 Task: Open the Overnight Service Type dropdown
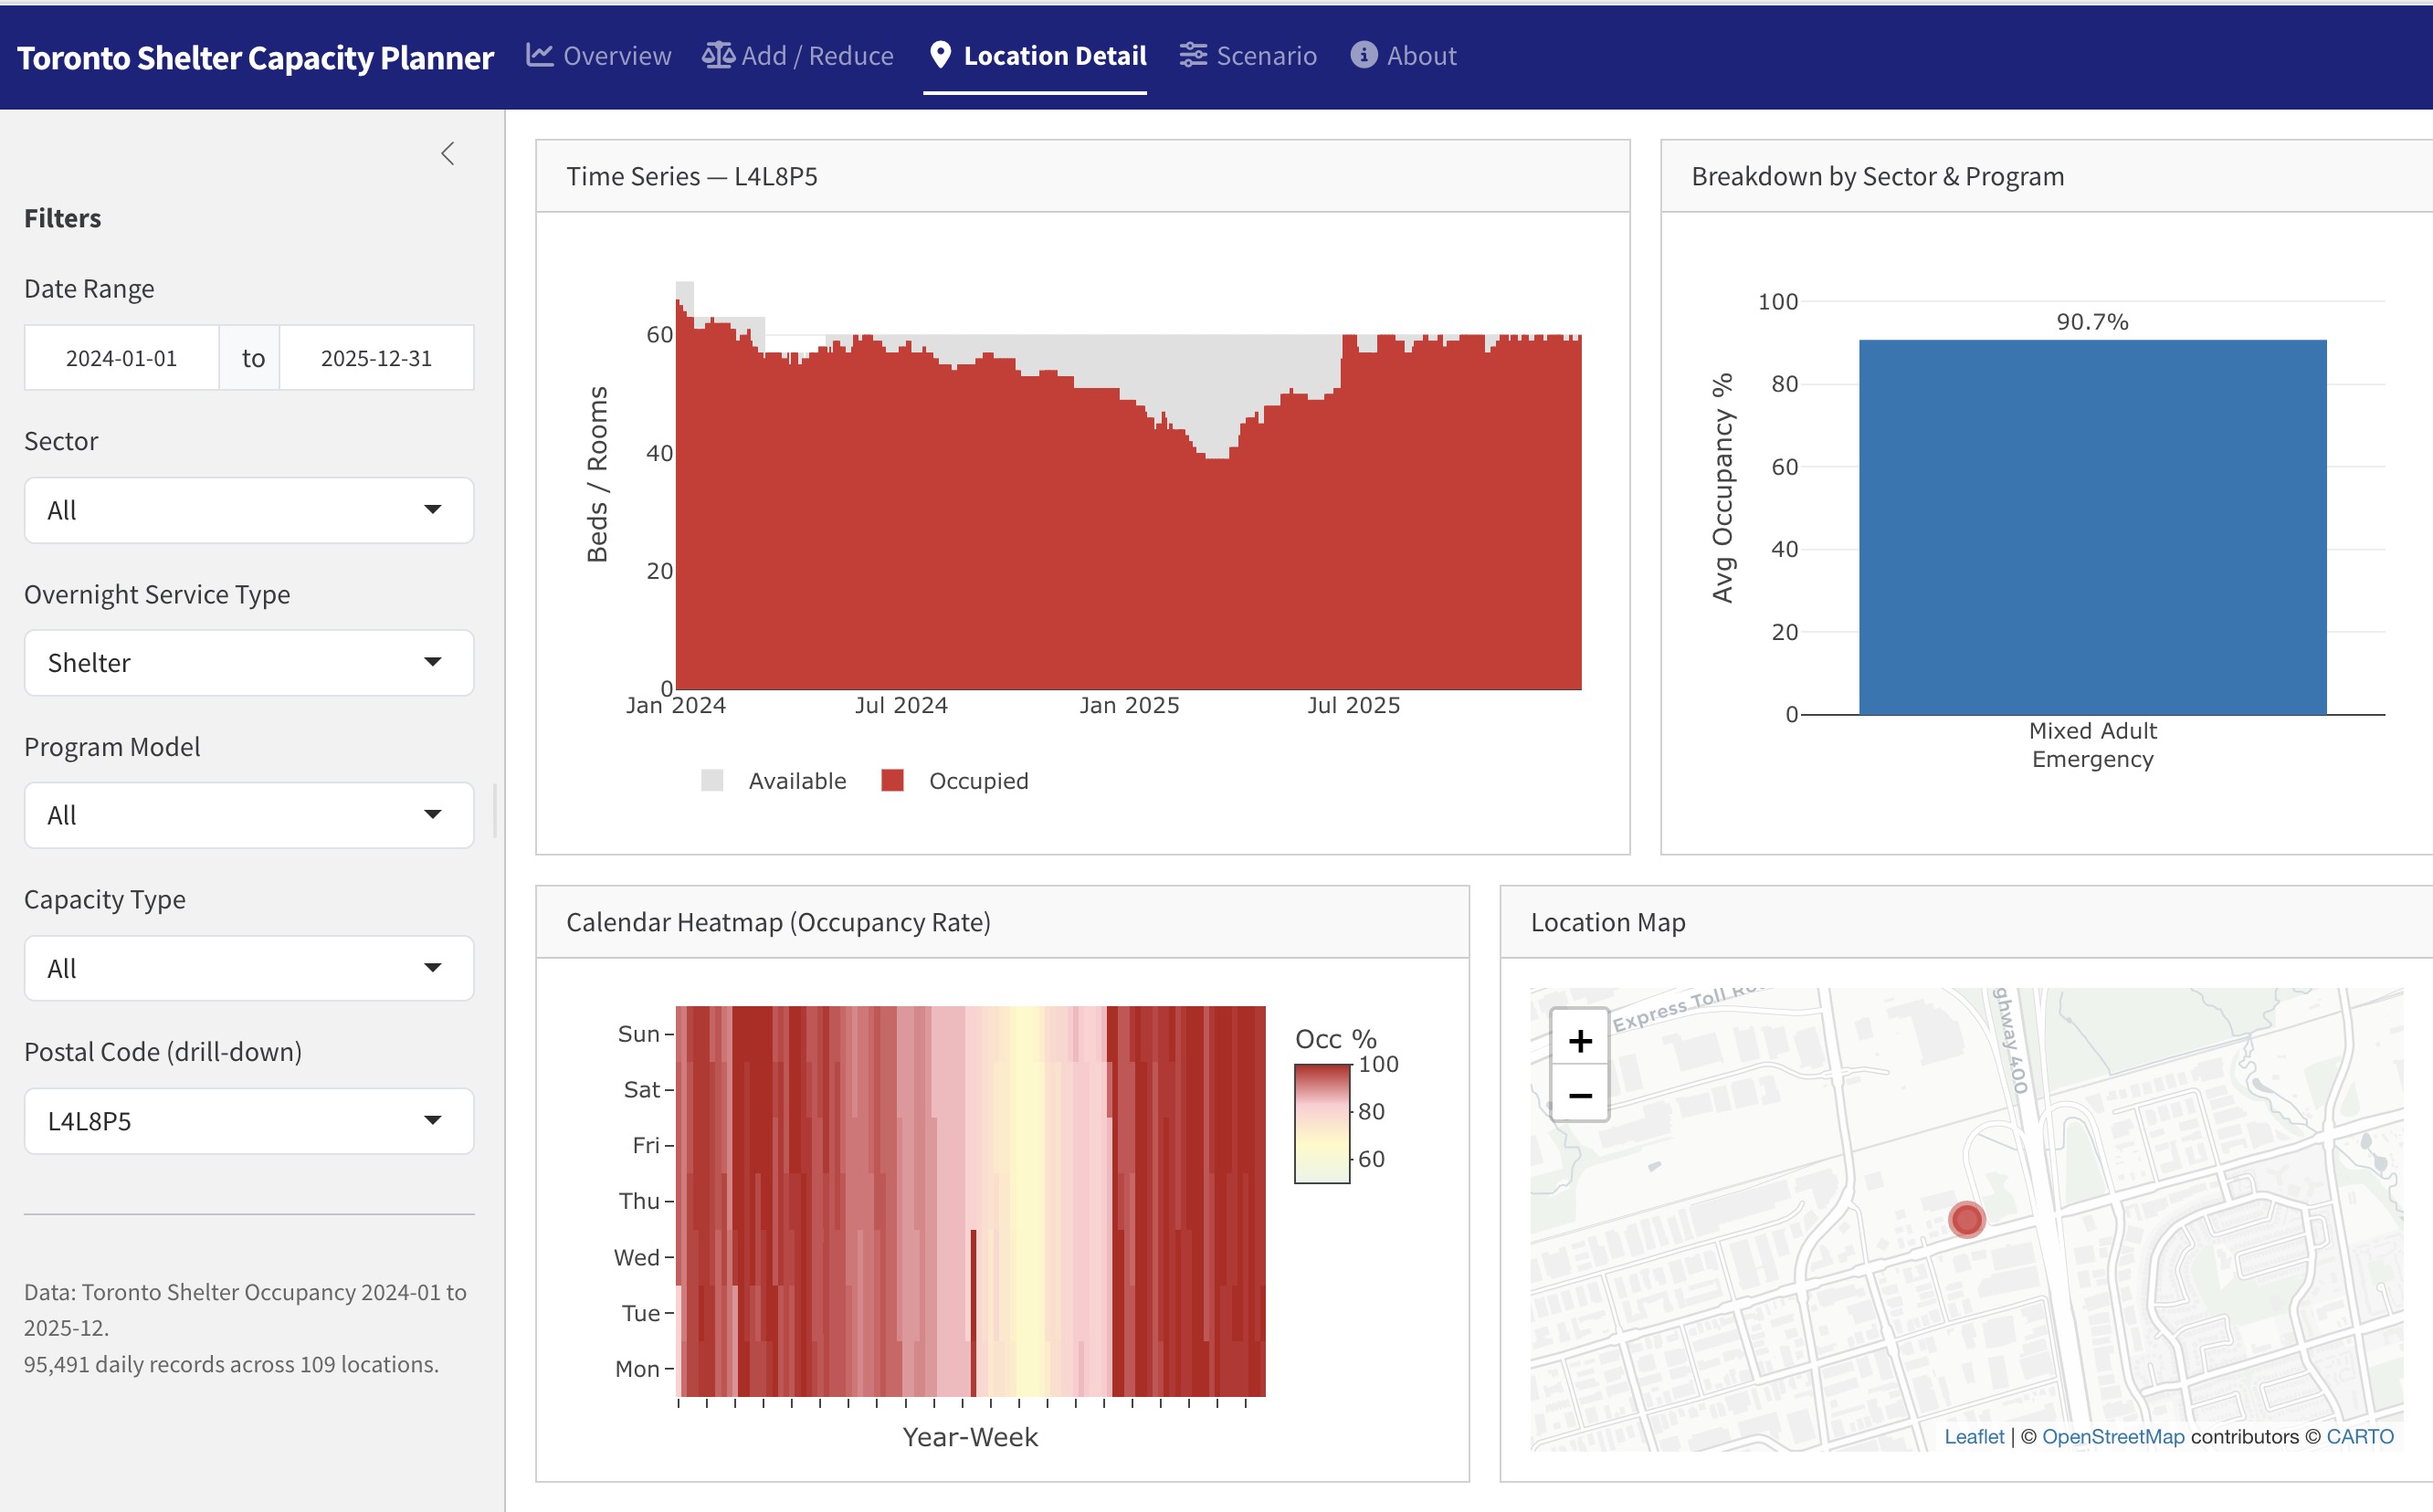[249, 663]
